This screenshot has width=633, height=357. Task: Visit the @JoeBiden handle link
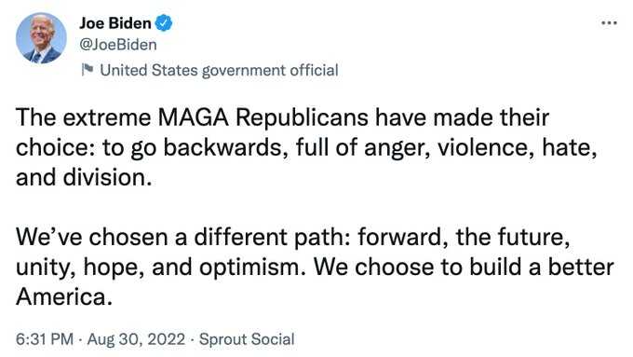coord(118,45)
